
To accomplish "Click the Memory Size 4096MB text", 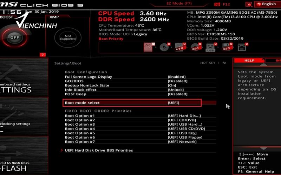I will coord(209,21).
